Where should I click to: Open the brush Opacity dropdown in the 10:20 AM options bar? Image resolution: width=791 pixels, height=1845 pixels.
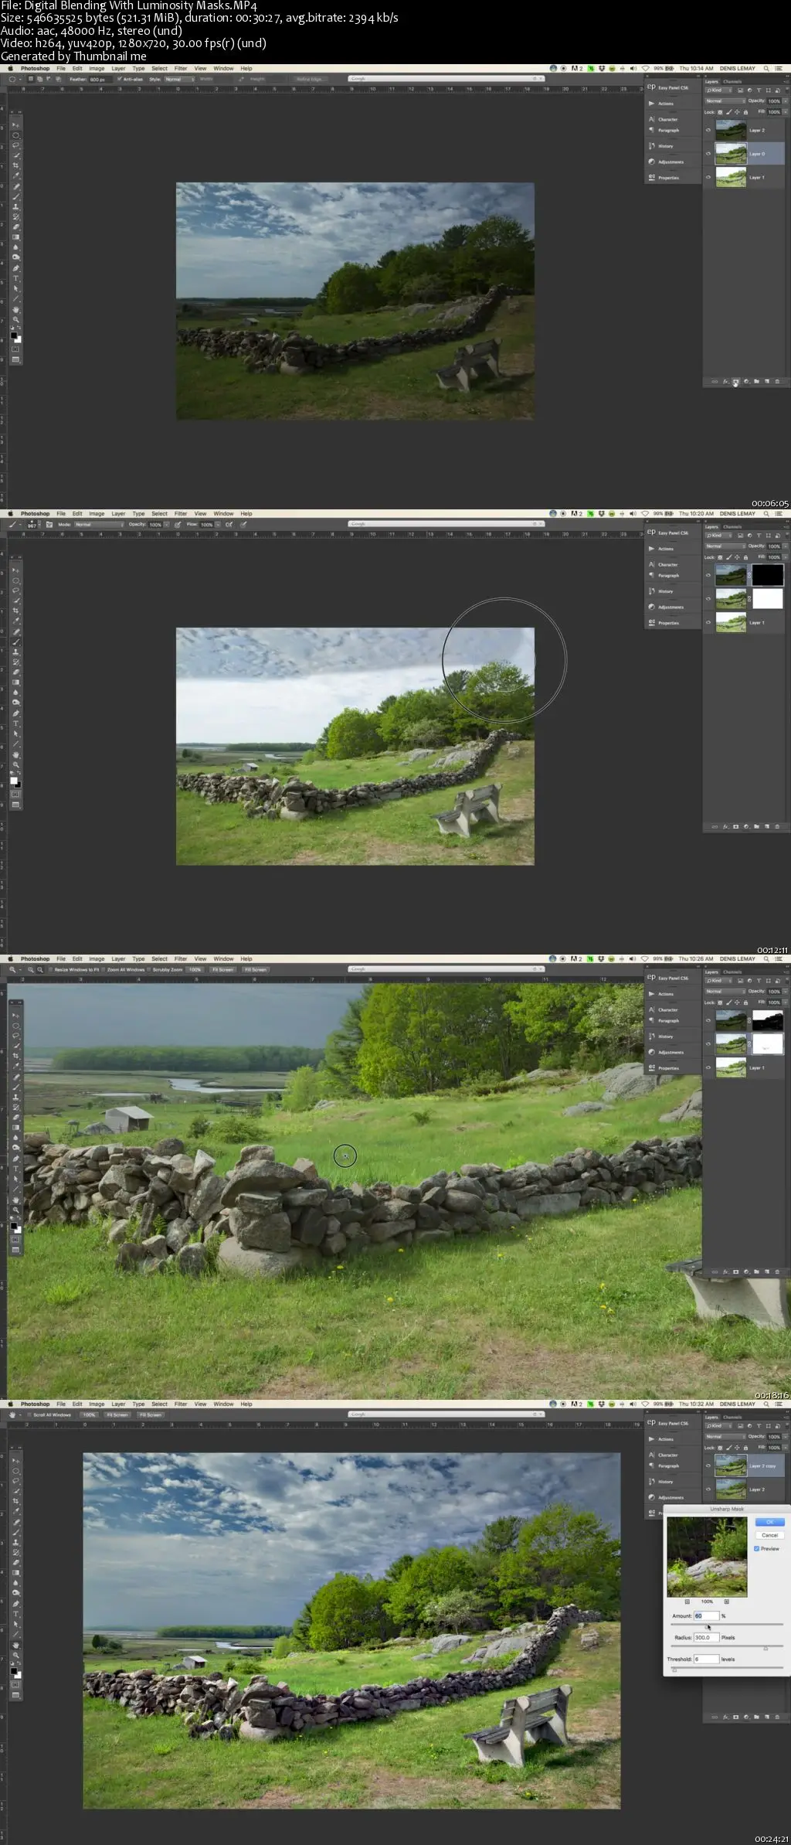point(166,524)
